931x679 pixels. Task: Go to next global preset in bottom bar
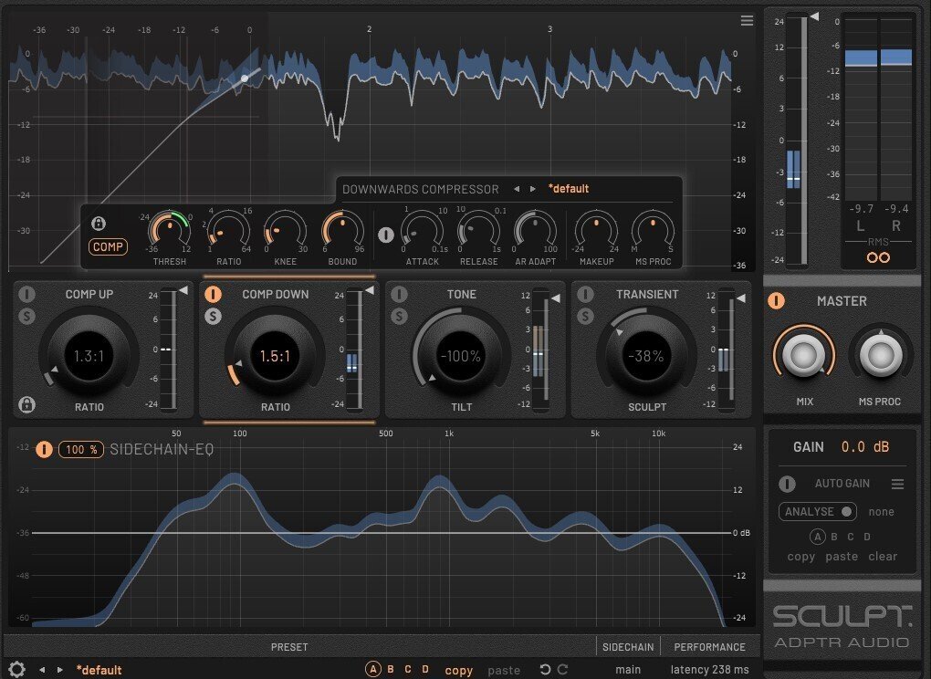(x=60, y=670)
